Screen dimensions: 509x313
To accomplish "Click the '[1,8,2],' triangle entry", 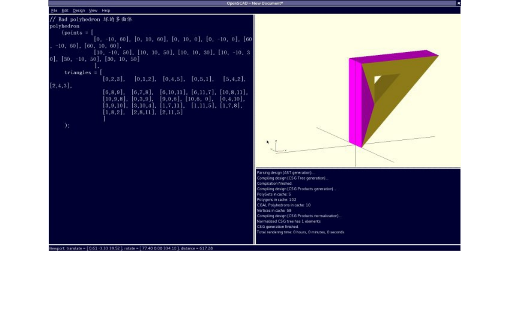I will pyautogui.click(x=114, y=112).
